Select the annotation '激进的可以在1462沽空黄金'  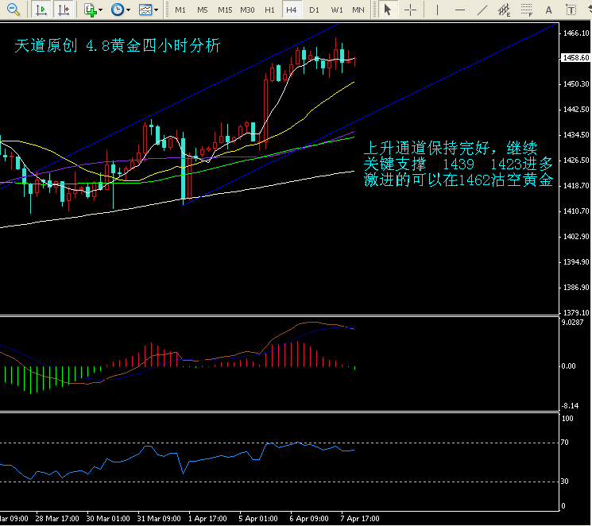coord(459,180)
